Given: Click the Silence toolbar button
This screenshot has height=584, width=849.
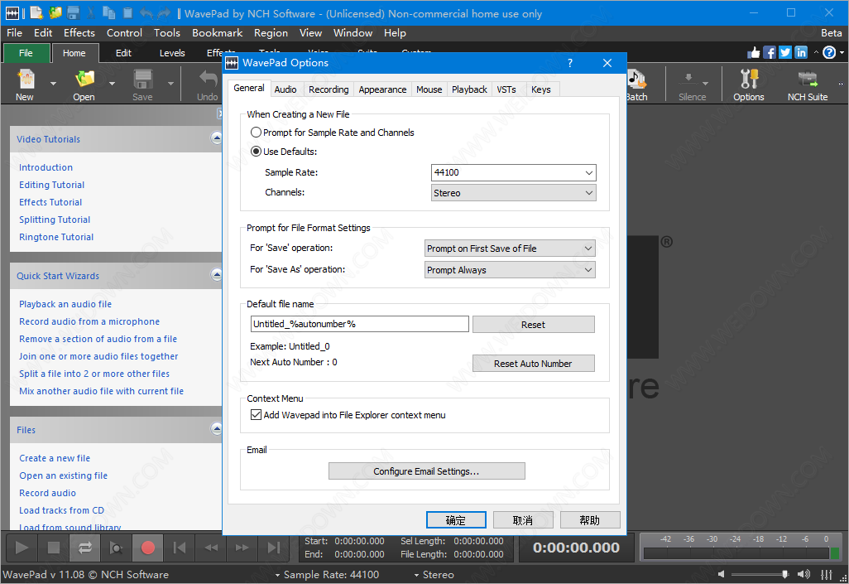Looking at the screenshot, I should [x=693, y=85].
